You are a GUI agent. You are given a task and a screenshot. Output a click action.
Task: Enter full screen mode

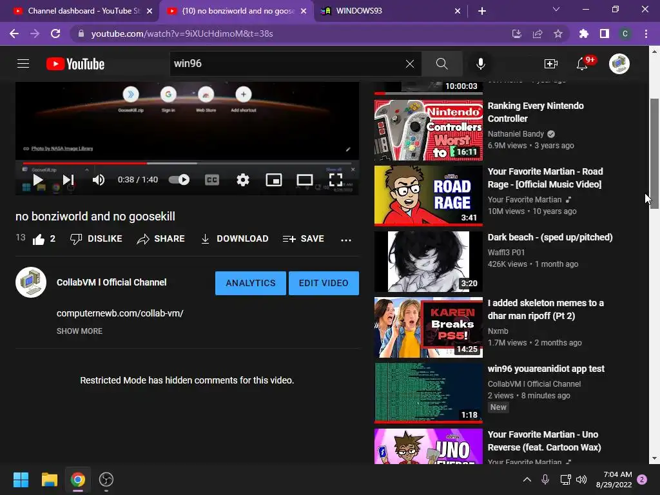tap(335, 180)
